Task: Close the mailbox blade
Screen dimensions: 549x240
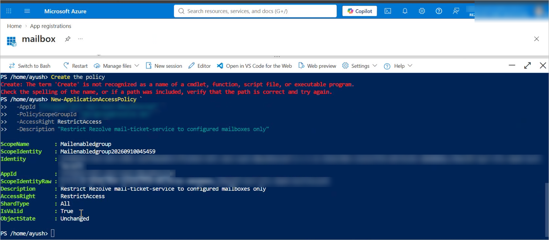Action: coord(536,39)
